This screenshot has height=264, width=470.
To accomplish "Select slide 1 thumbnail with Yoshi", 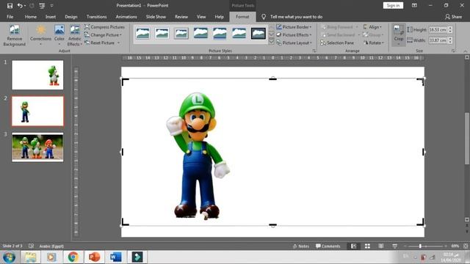I will tap(37, 75).
